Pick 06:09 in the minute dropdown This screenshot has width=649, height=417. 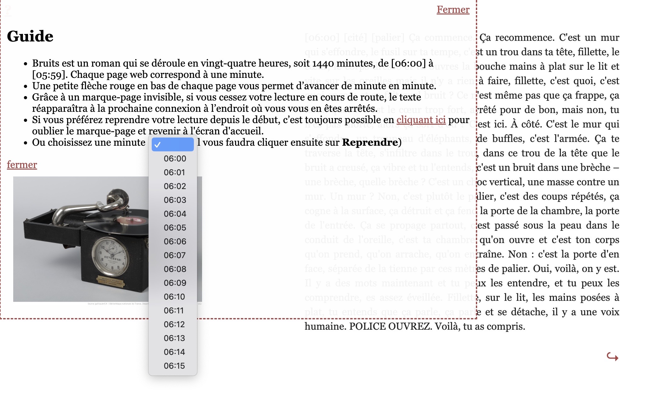pyautogui.click(x=173, y=283)
